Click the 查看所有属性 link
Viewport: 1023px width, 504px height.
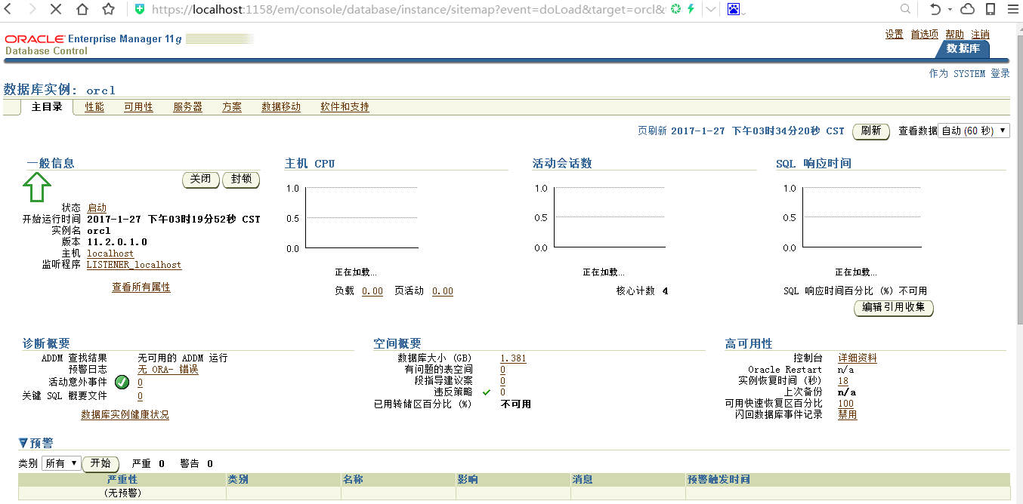[x=141, y=287]
